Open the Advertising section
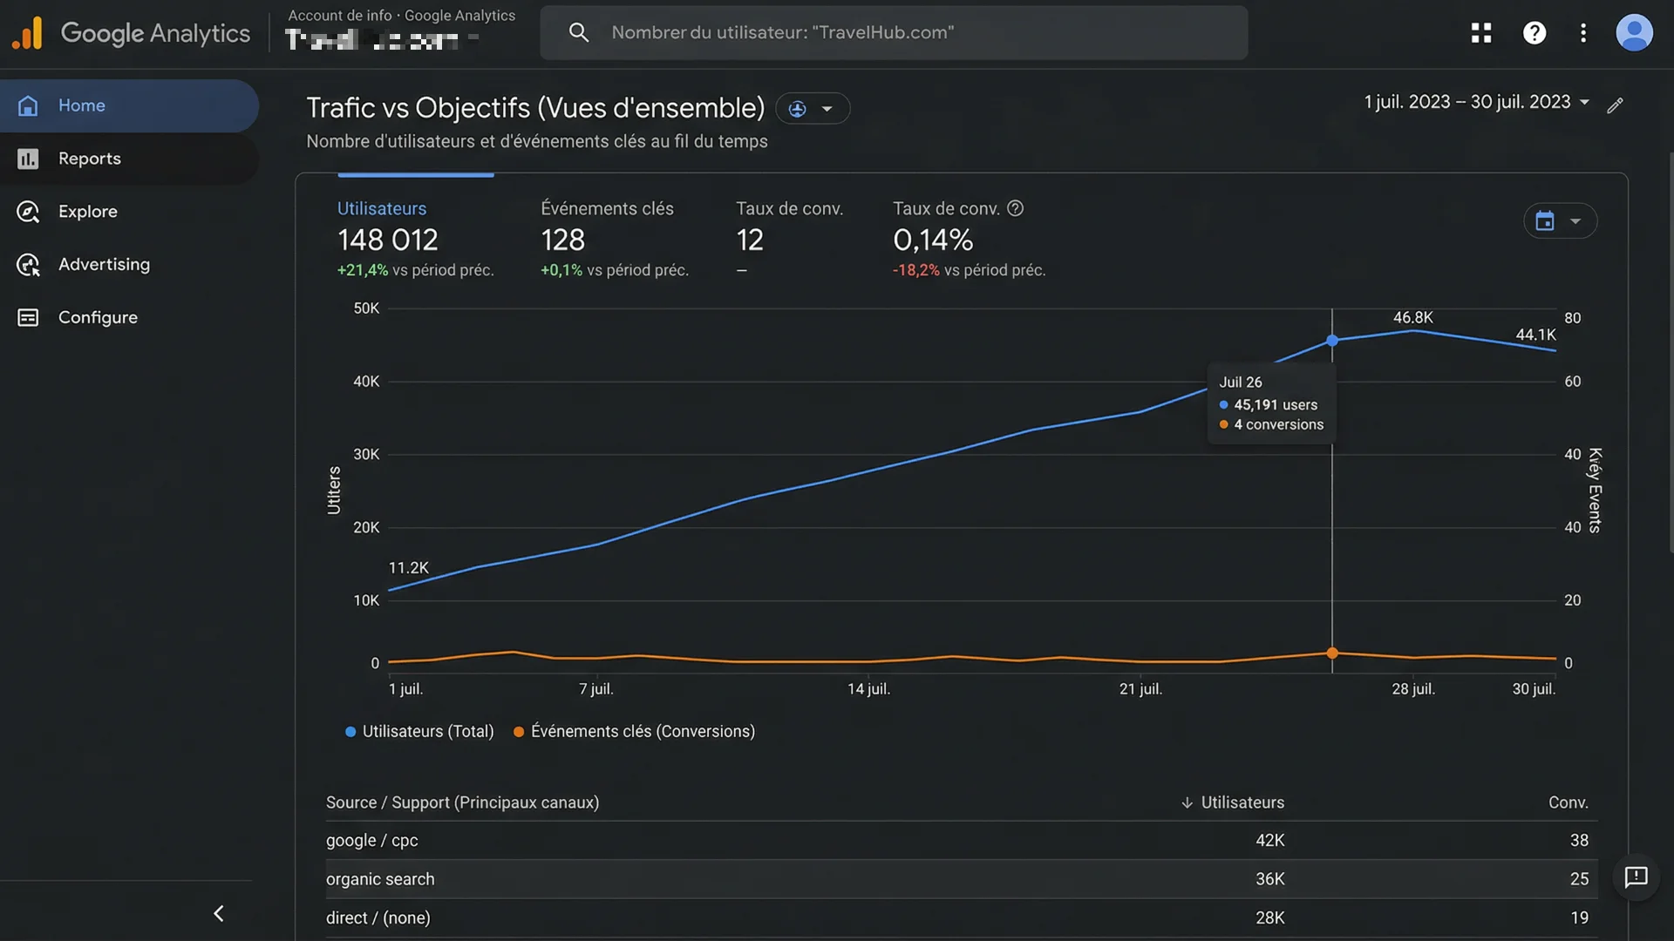This screenshot has height=941, width=1674. point(104,264)
